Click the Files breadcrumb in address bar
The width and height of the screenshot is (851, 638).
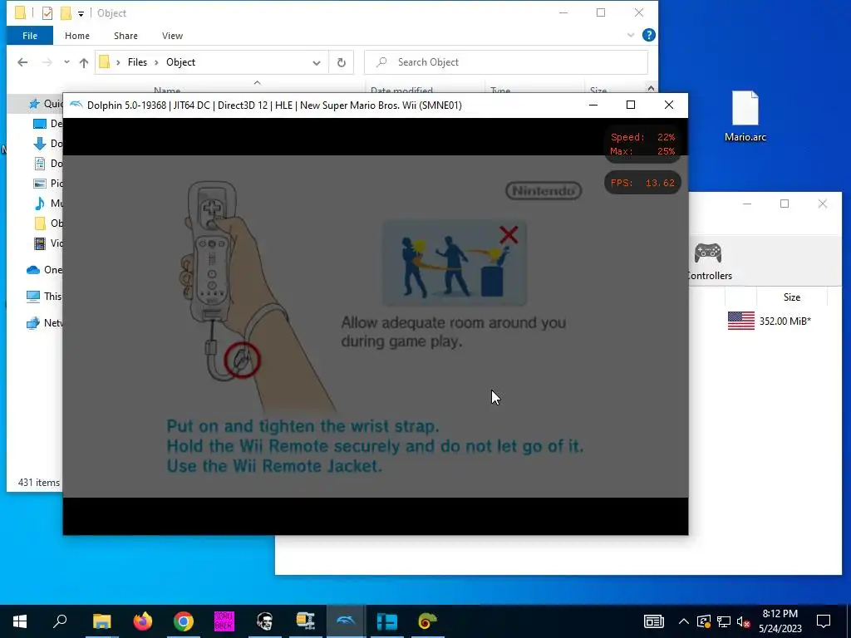point(137,62)
